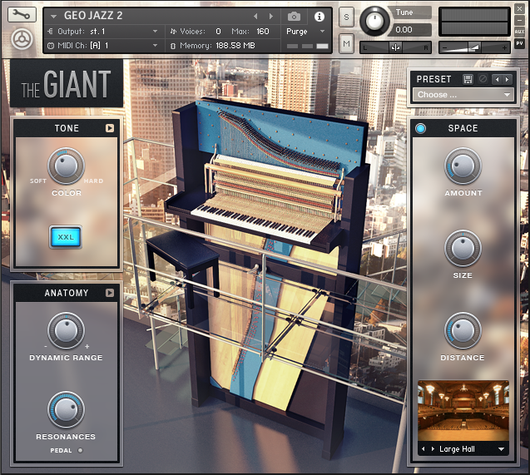Viewport: 530px width, 475px height.
Task: Toggle the SPACE power button
Action: coord(420,128)
